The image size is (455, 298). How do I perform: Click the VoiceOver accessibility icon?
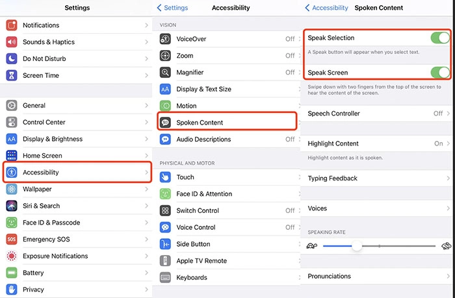165,39
